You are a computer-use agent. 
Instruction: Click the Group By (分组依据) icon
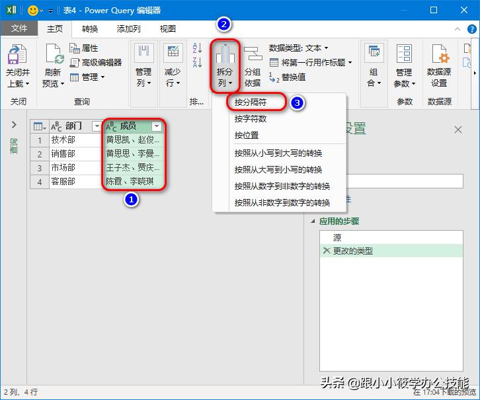coord(253,54)
